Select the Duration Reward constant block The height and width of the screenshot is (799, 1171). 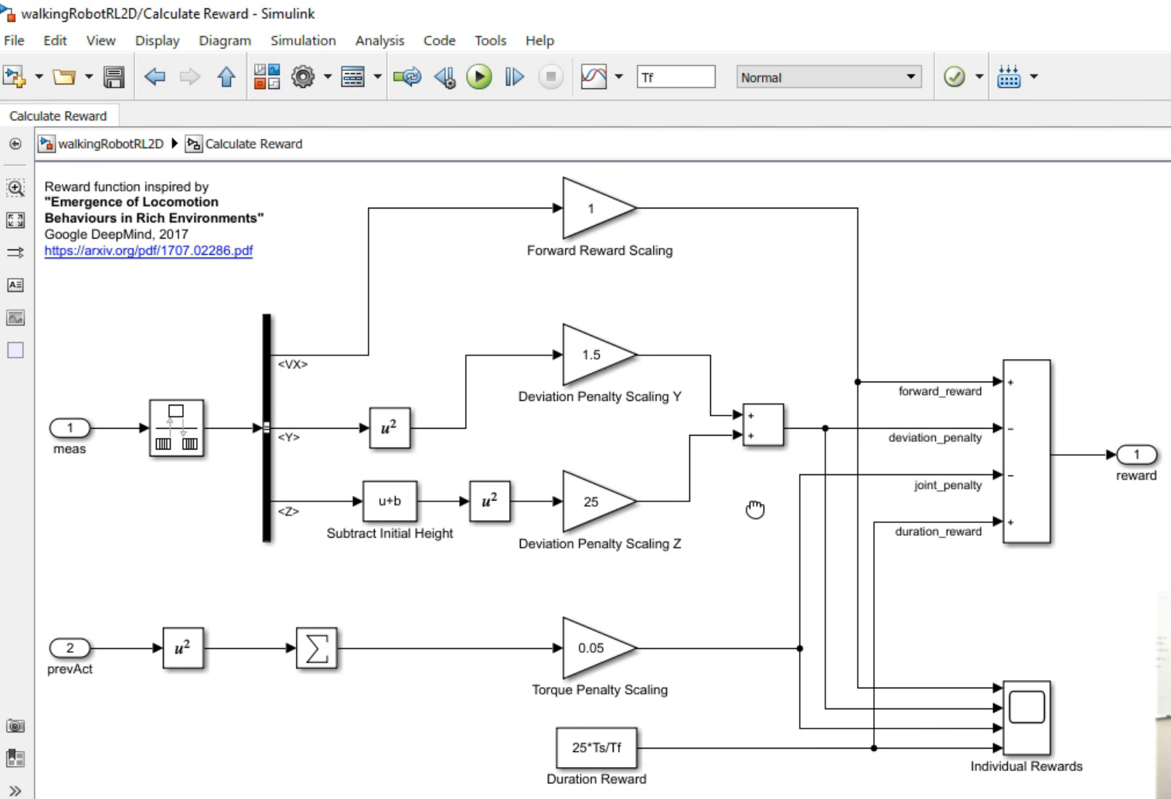pyautogui.click(x=596, y=748)
